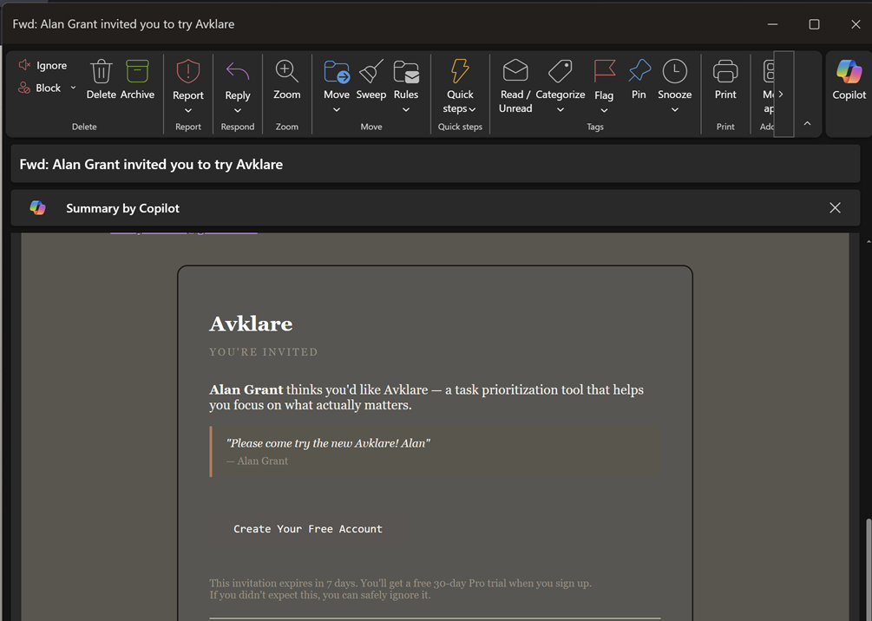Click the Categorize tag icon
Screen dimensions: 872x621
[560, 72]
